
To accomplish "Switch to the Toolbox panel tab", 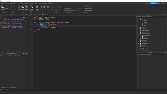I will [14, 51].
